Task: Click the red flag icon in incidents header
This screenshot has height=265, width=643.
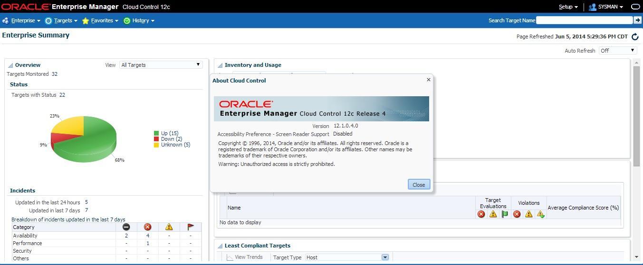Action: coord(191,227)
